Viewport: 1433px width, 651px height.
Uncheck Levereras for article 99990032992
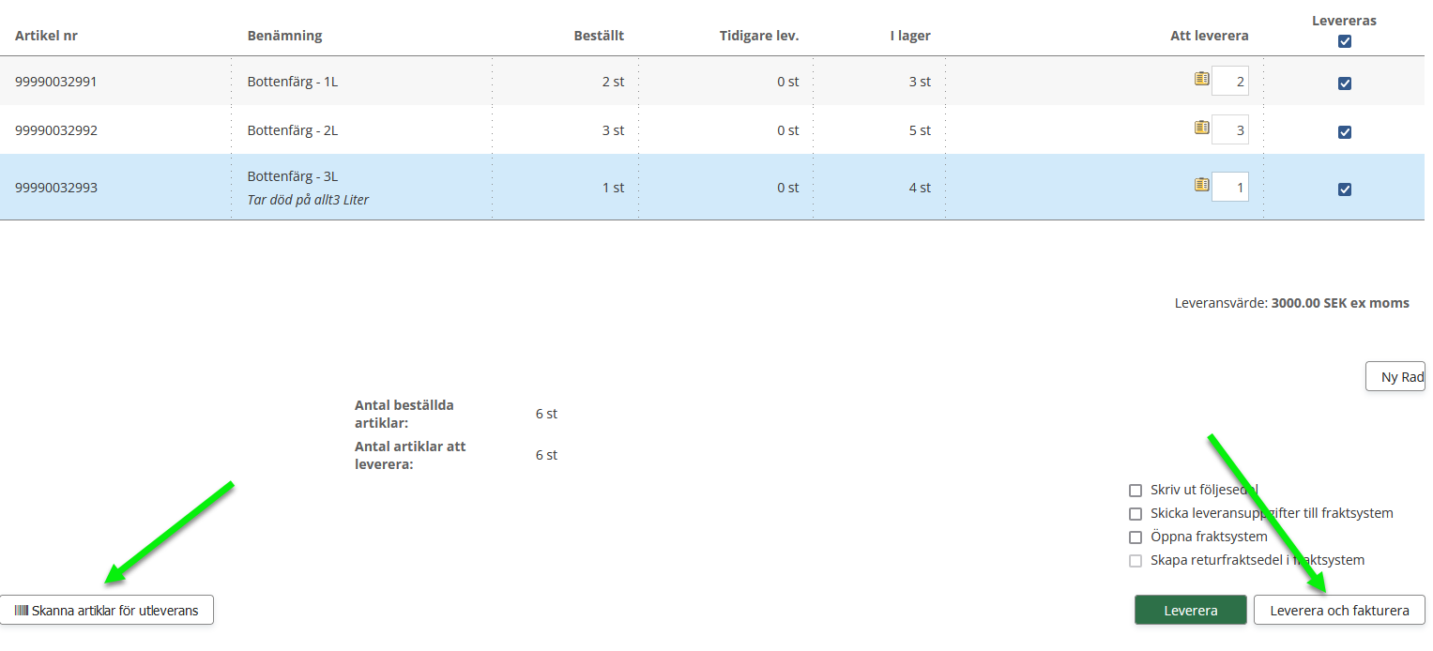click(x=1344, y=132)
